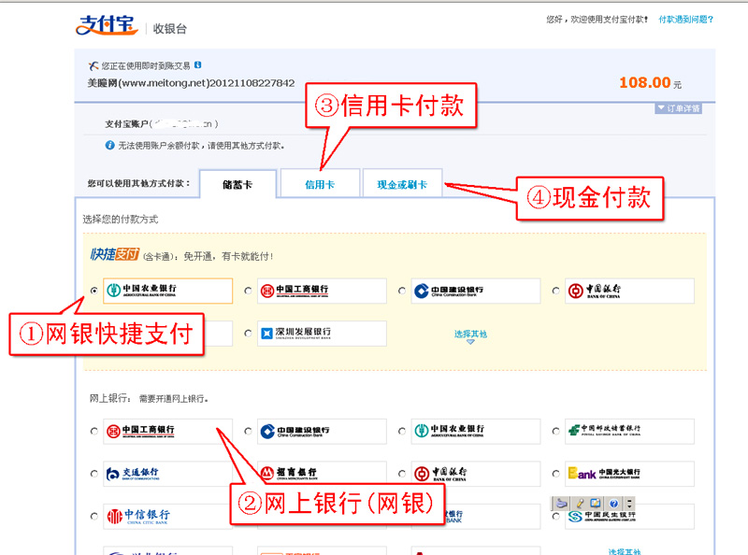The image size is (748, 555).
Task: Click the 招商银行 logo card
Action: point(322,474)
